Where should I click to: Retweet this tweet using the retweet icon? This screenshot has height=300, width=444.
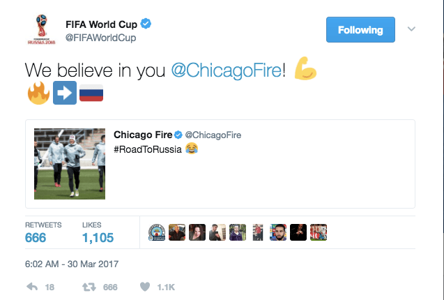(x=89, y=286)
